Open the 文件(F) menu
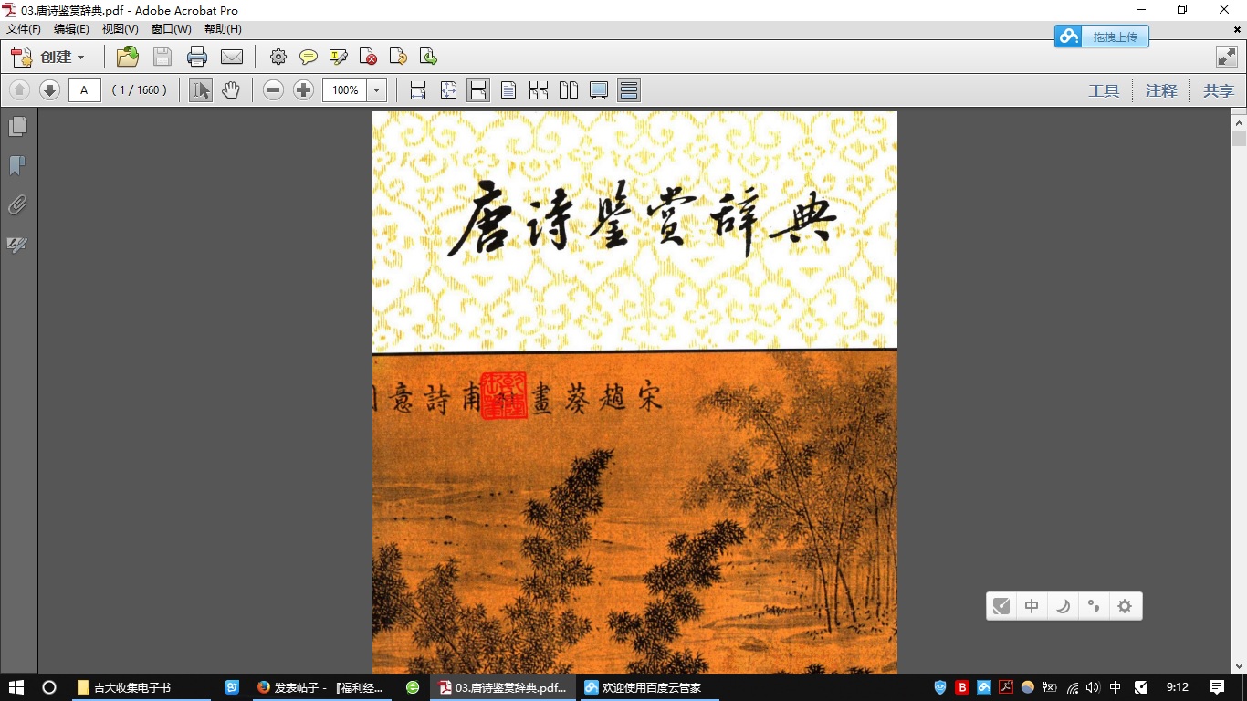Screen dimensions: 1247x701 tap(24, 29)
